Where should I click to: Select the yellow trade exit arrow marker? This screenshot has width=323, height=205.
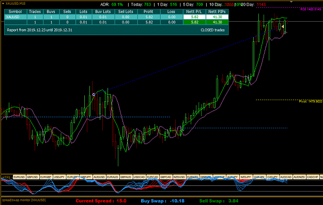pos(283,26)
